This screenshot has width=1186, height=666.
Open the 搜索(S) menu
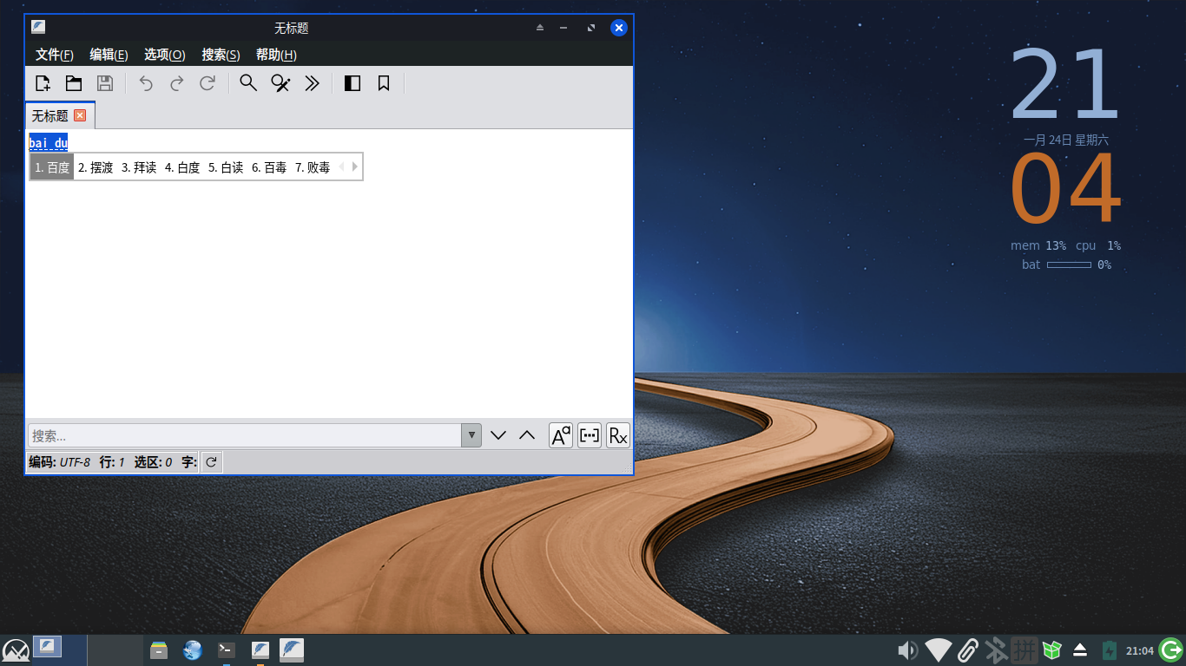tap(221, 55)
